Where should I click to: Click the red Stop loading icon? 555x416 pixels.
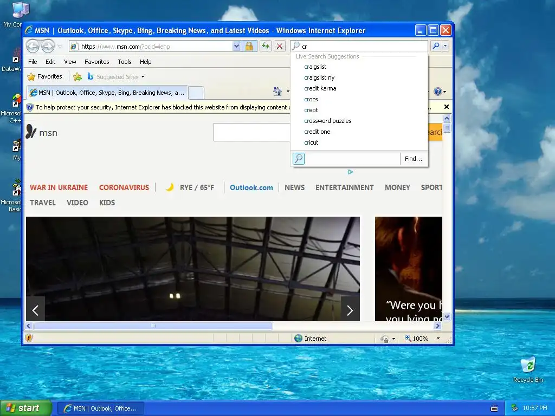click(280, 46)
